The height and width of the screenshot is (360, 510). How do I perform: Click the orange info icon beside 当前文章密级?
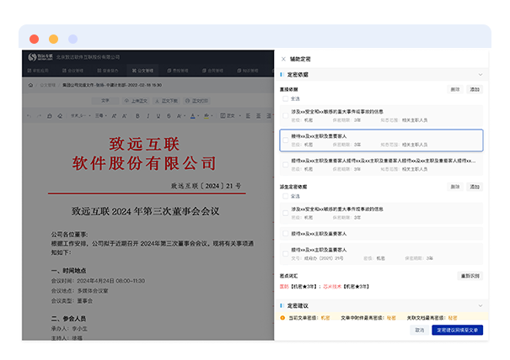click(x=282, y=318)
